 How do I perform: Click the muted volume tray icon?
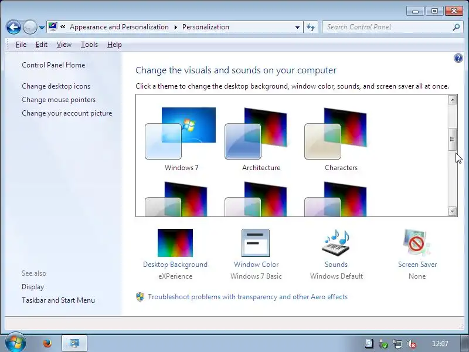coord(412,344)
